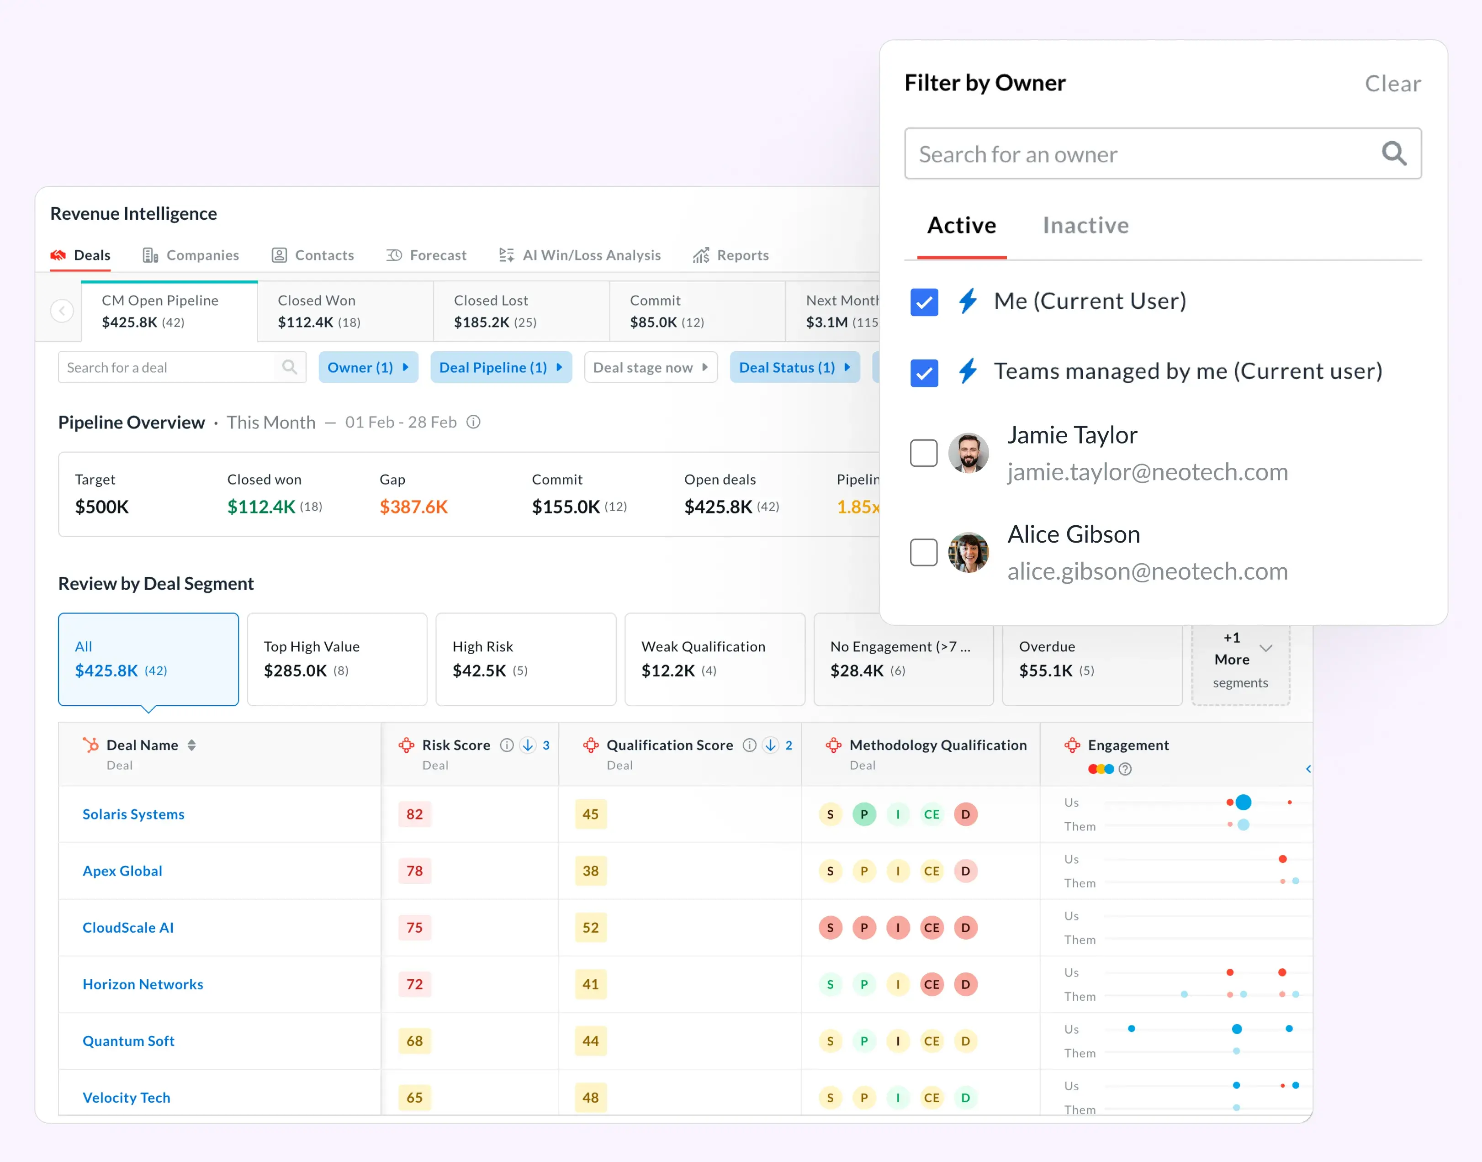1482x1162 pixels.
Task: Check Jamie Taylor in the owner list
Action: click(x=923, y=452)
